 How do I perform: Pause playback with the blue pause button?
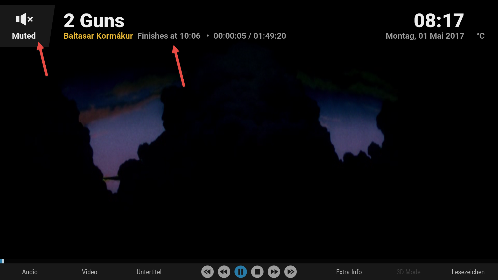(x=241, y=272)
